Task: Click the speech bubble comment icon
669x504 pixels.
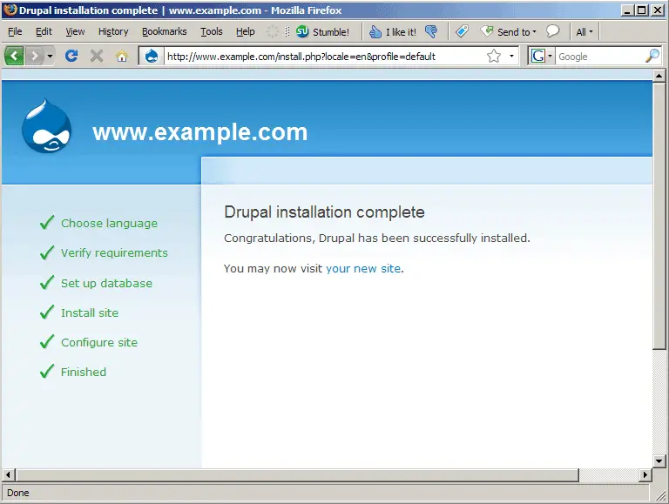Action: coord(552,31)
